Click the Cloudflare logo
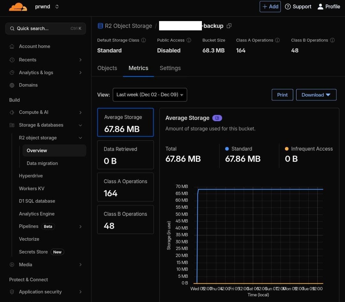 (18, 7)
